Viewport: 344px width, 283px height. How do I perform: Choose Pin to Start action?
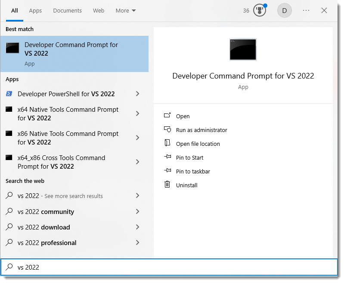pyautogui.click(x=189, y=157)
